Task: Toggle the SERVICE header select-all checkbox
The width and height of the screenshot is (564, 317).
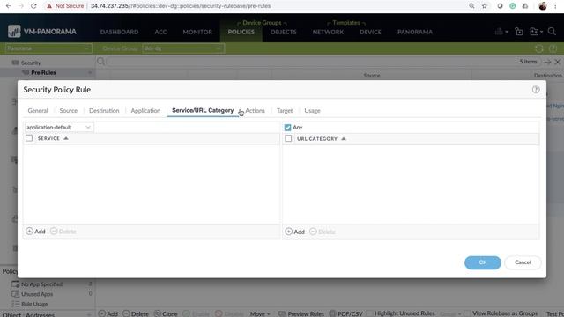Action: 29,138
